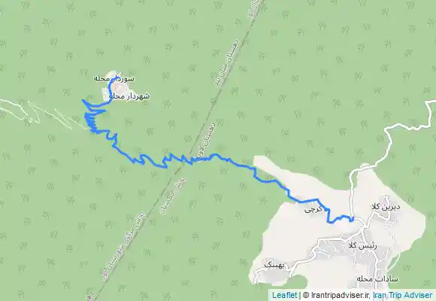Click blue route's end near دیزین کلا road
The height and width of the screenshot is (301, 436).
coord(352,220)
